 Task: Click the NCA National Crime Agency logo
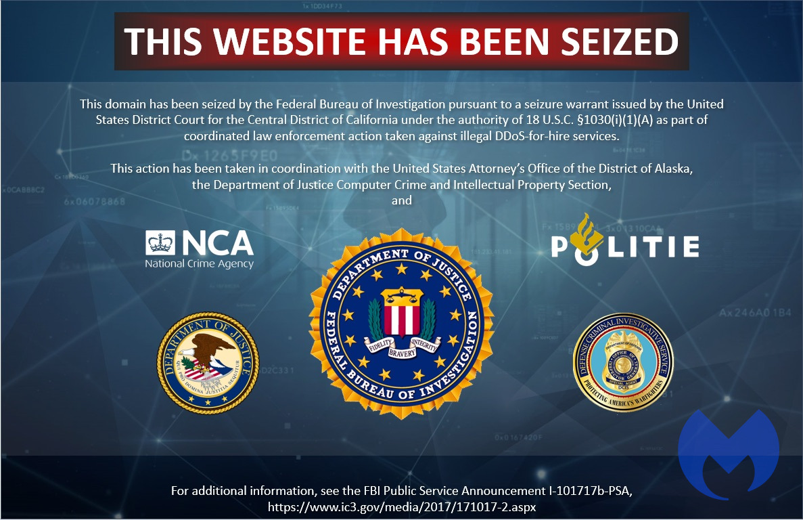(199, 249)
